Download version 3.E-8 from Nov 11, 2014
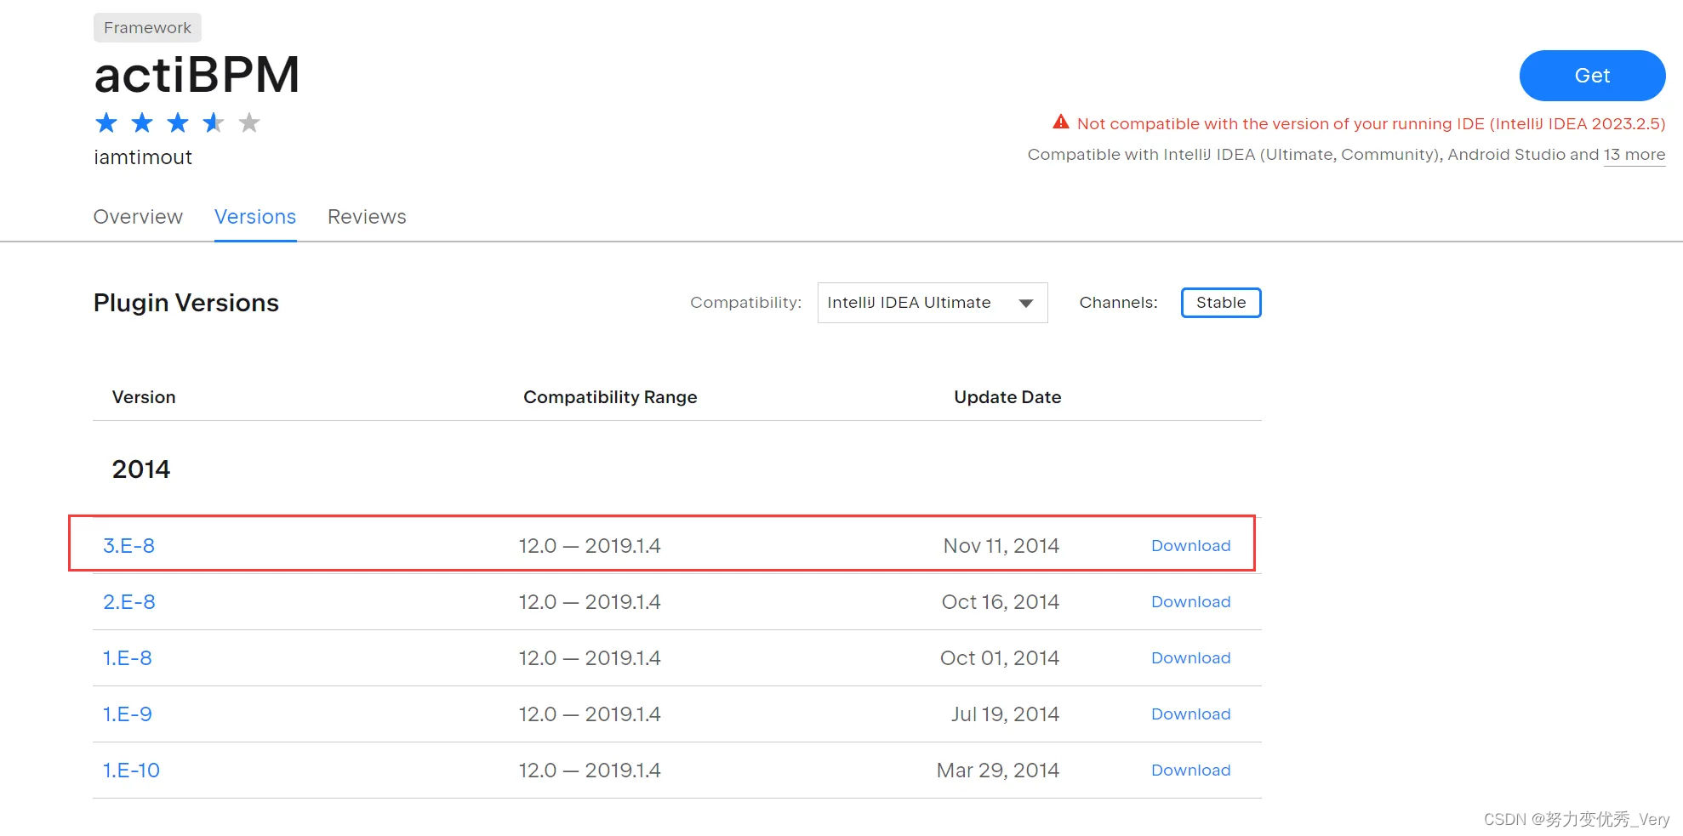The height and width of the screenshot is (836, 1683). (x=1190, y=546)
